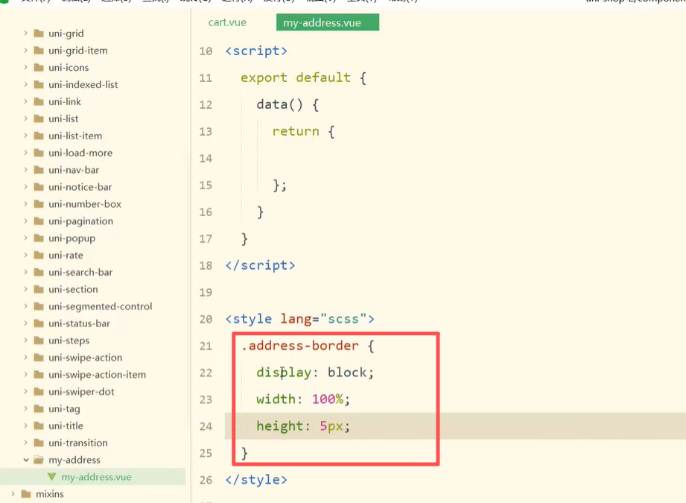Click the uni-number-box folder icon
Screen dimensions: 686x503
39,204
